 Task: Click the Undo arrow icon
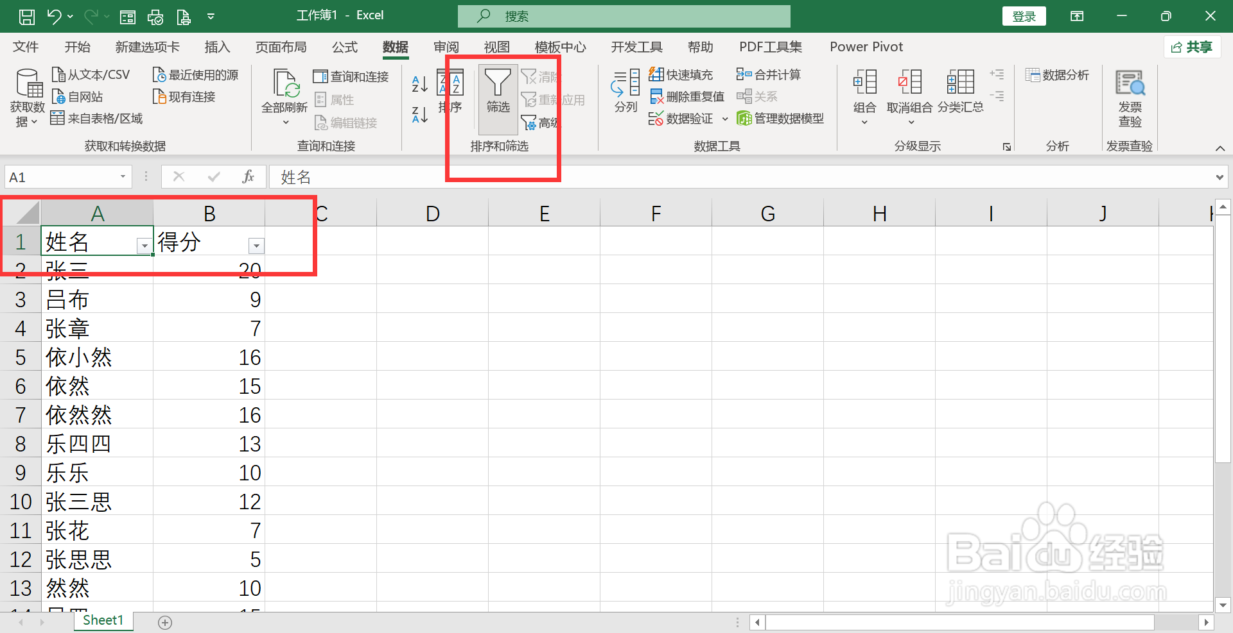coord(54,17)
